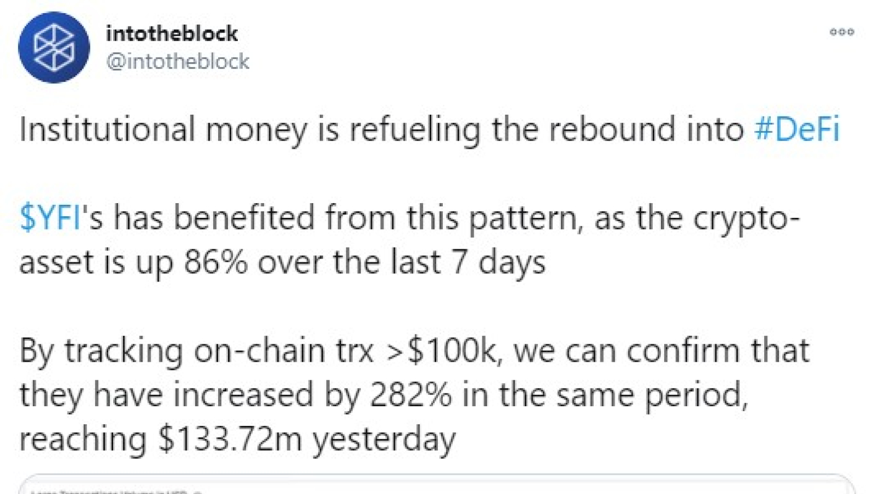
Task: Open the @intotheblock handle link
Action: (178, 61)
